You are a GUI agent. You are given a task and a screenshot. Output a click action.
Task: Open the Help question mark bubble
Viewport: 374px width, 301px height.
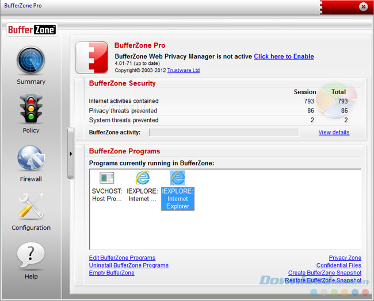tap(30, 255)
